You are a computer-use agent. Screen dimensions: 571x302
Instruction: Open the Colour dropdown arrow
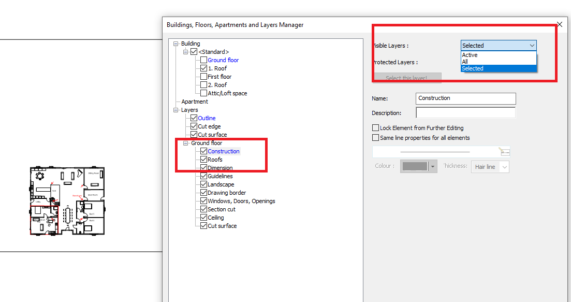coord(433,167)
